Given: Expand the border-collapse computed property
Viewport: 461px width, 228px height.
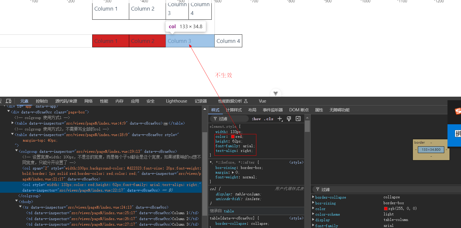Looking at the screenshot, I should 313,197.
